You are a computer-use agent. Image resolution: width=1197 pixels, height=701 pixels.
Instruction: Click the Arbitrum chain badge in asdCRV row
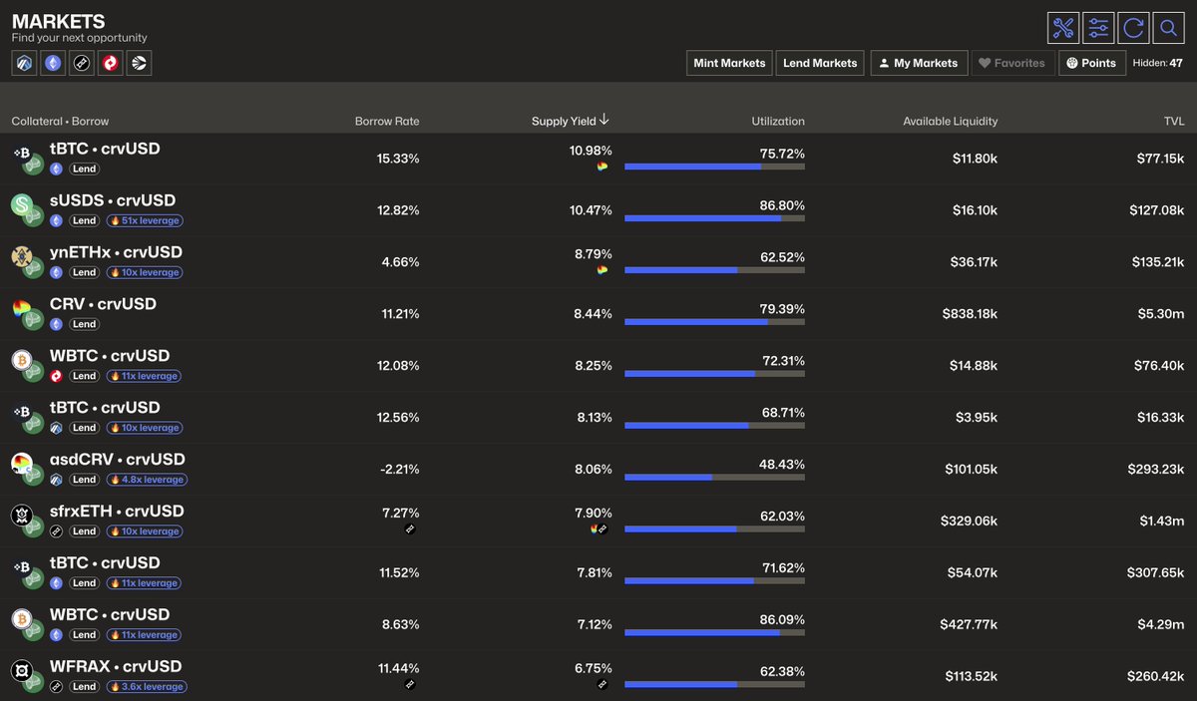pos(56,480)
